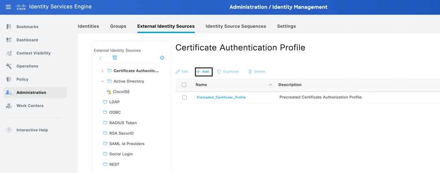Click the Add button

click(x=204, y=72)
